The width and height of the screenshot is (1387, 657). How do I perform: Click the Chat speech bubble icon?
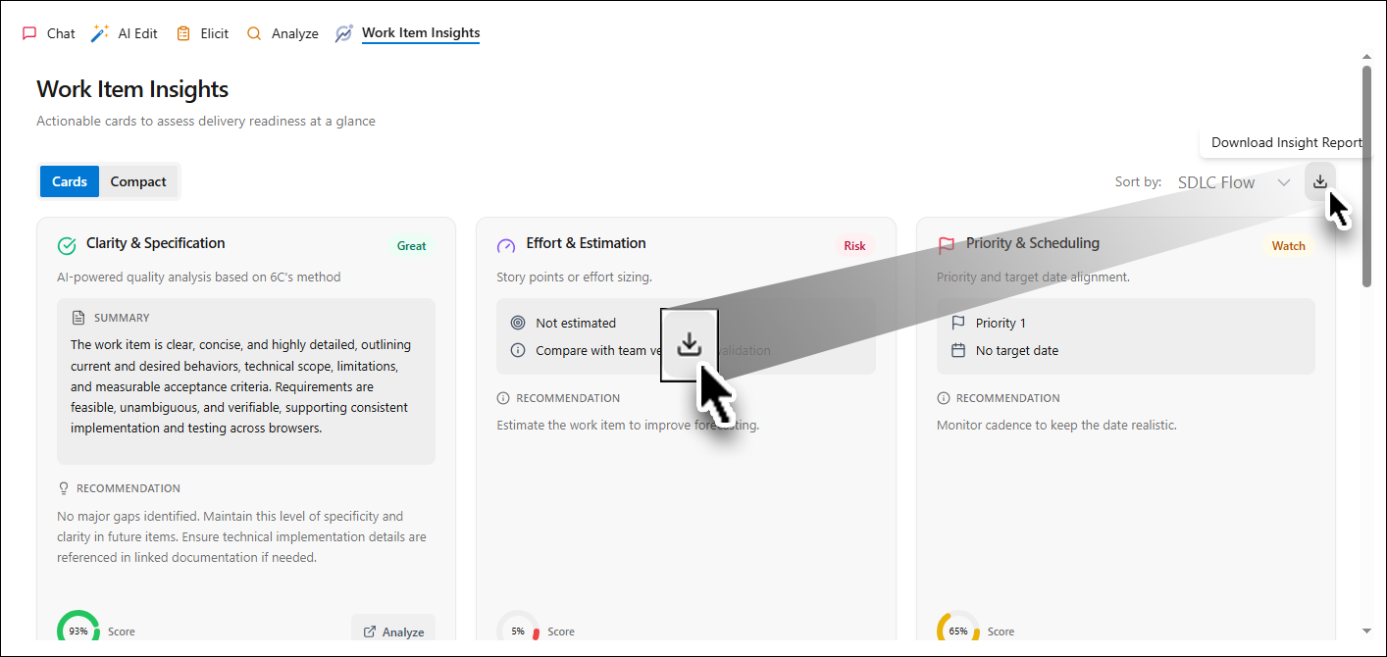[29, 33]
